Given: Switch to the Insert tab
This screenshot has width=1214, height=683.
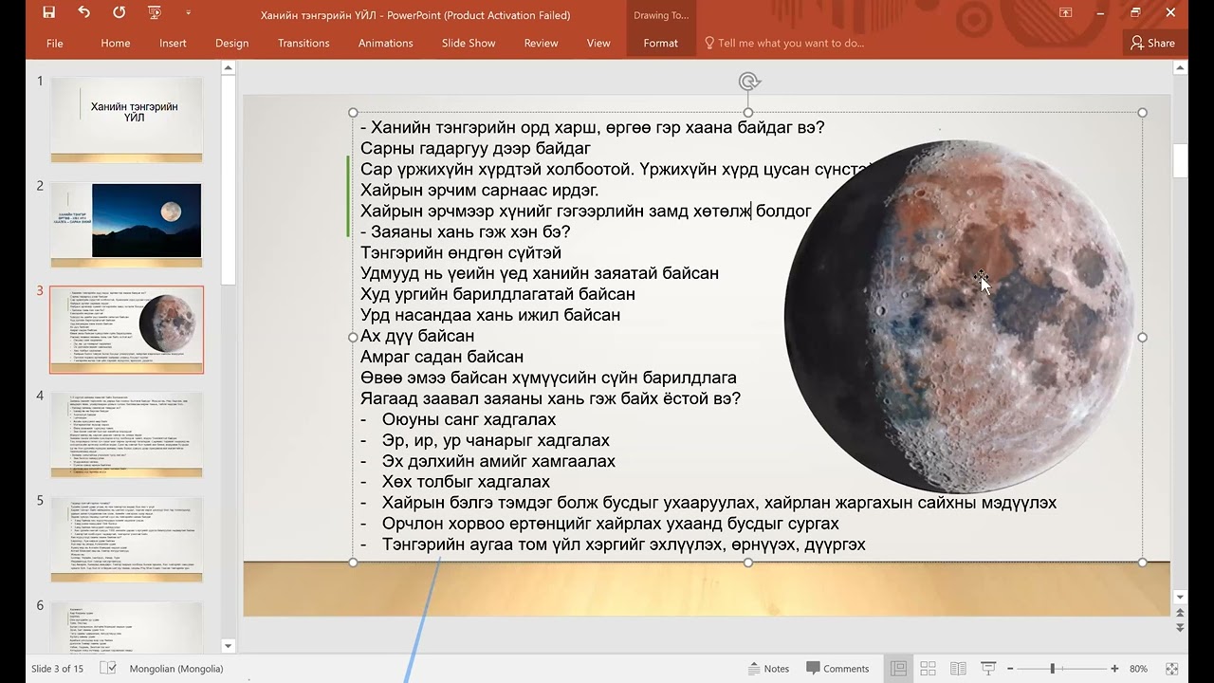Looking at the screenshot, I should 173,43.
